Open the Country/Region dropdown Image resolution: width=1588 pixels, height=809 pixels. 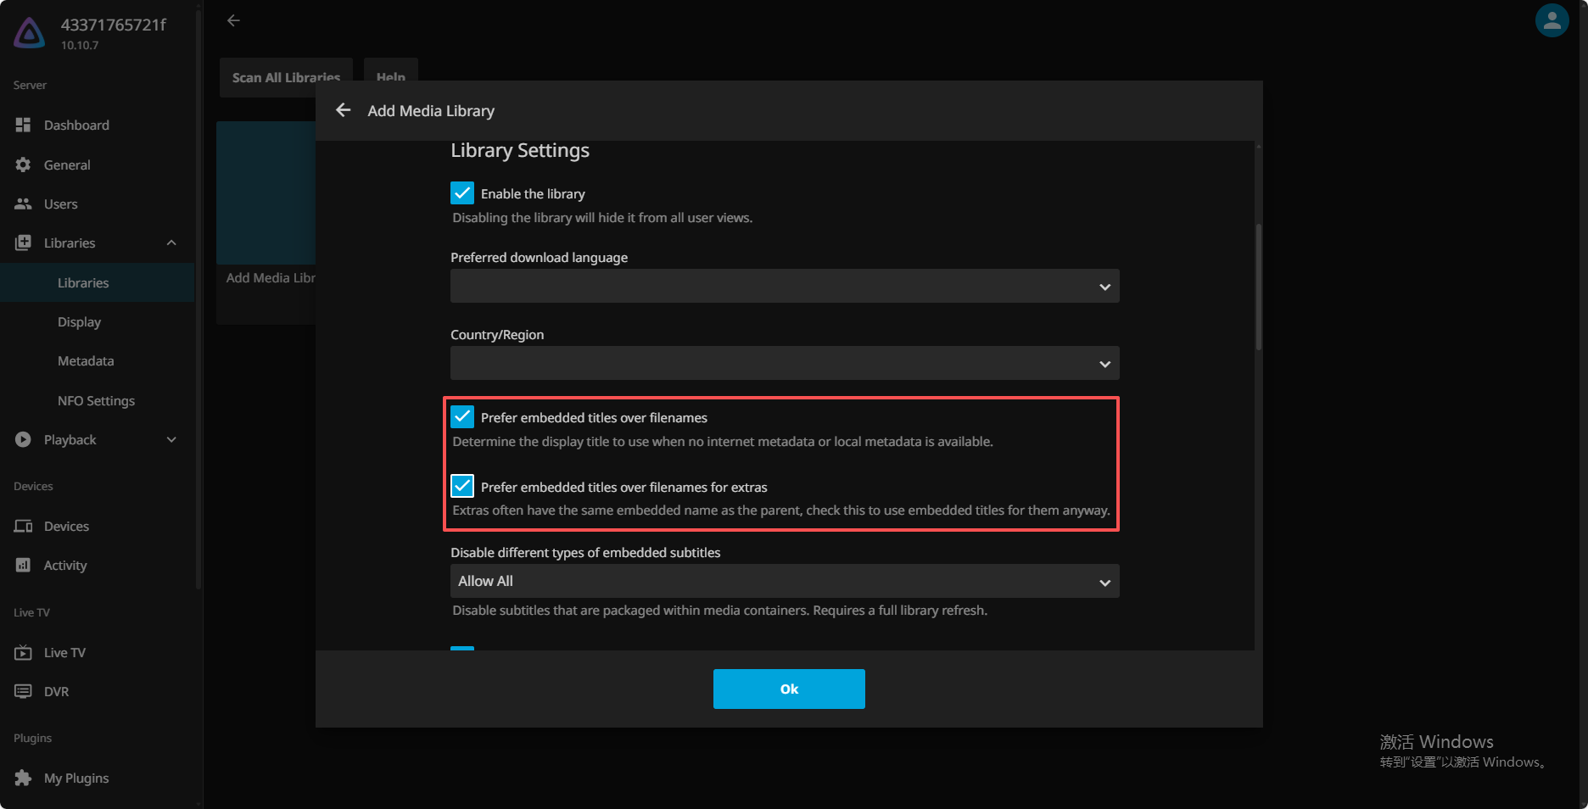click(x=785, y=363)
